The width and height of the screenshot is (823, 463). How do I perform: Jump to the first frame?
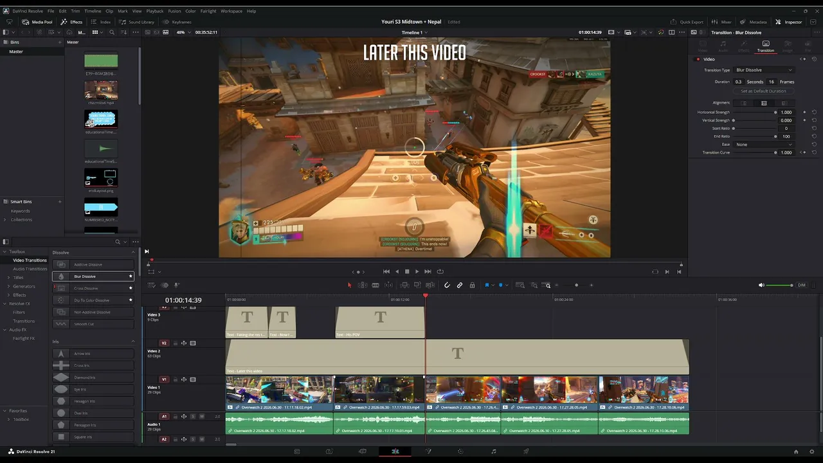pyautogui.click(x=386, y=271)
